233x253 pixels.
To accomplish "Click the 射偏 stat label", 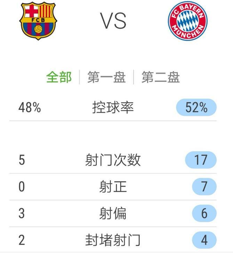I will point(113,213).
